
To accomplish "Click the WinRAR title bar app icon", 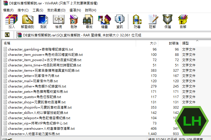I will pos(6,3).
